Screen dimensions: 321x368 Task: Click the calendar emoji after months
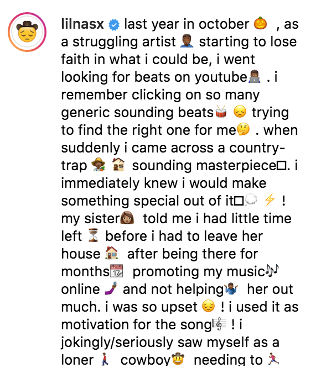click(117, 271)
